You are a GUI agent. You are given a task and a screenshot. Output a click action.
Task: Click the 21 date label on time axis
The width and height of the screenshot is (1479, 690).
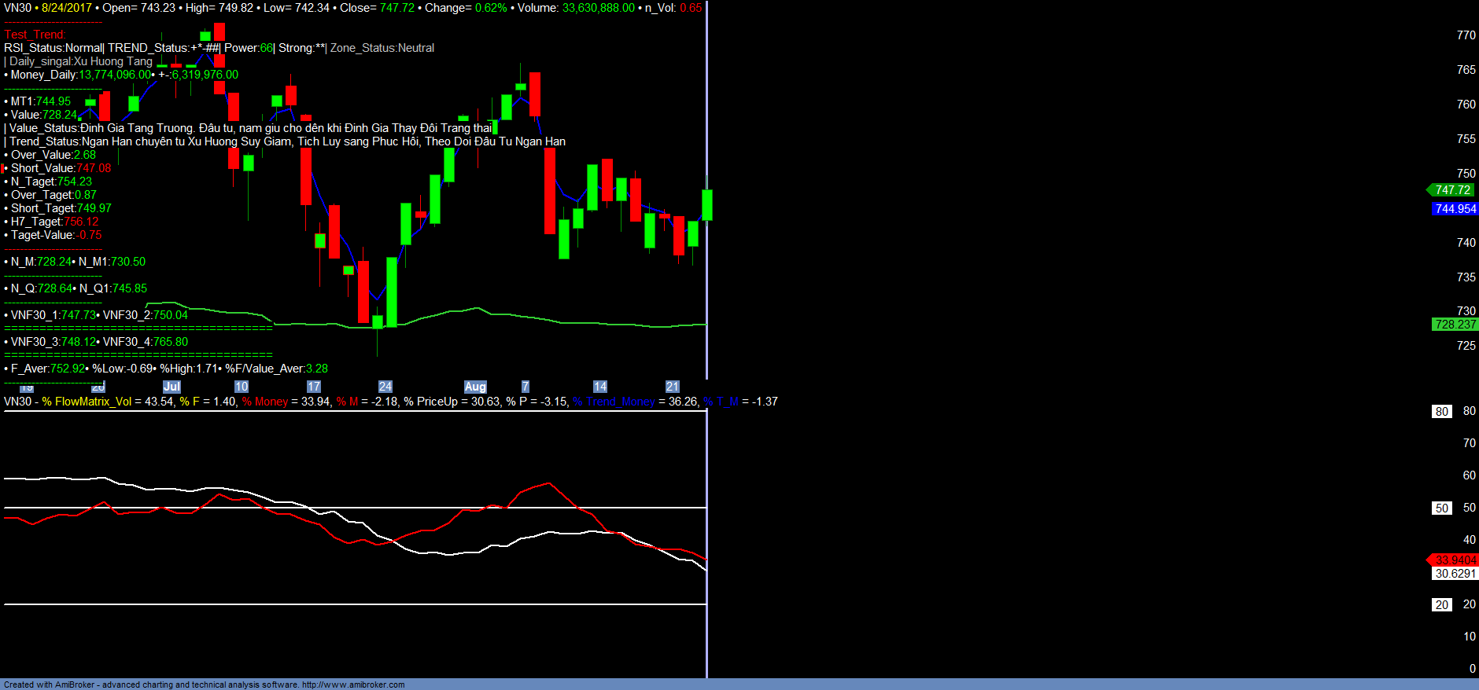pos(673,387)
